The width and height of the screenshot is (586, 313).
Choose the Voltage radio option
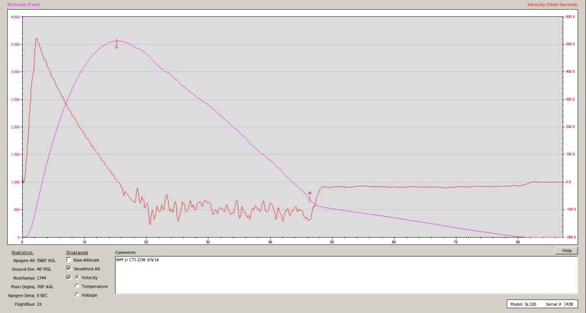click(x=77, y=295)
